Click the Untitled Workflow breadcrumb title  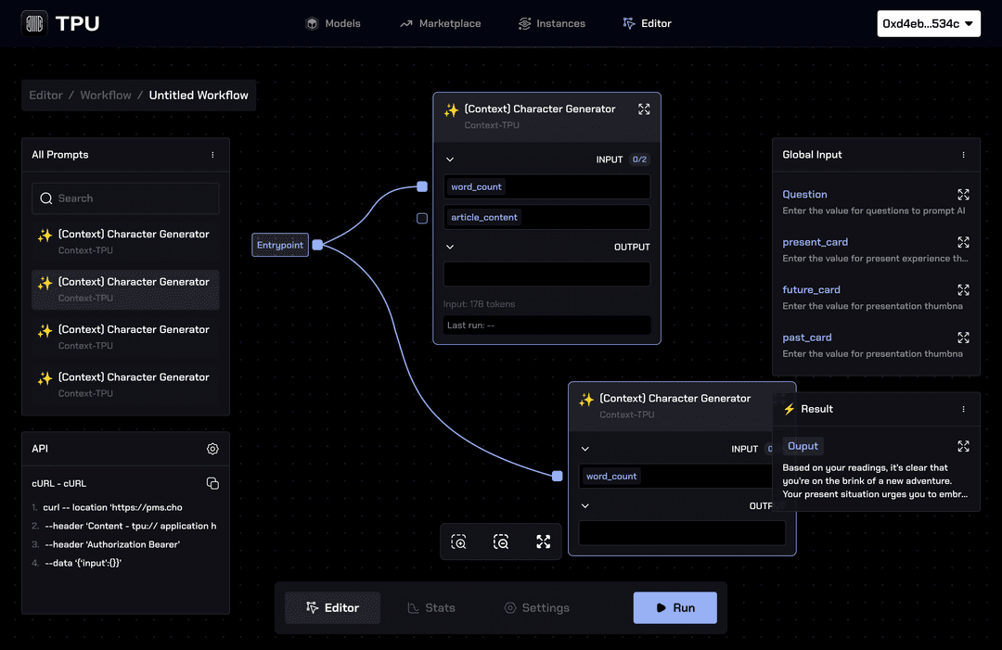coord(199,96)
